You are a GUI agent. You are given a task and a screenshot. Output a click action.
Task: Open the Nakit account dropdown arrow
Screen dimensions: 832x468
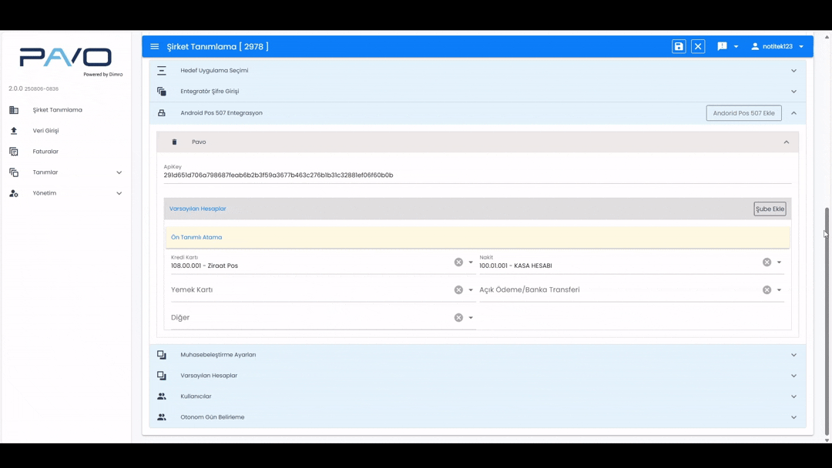tap(779, 262)
